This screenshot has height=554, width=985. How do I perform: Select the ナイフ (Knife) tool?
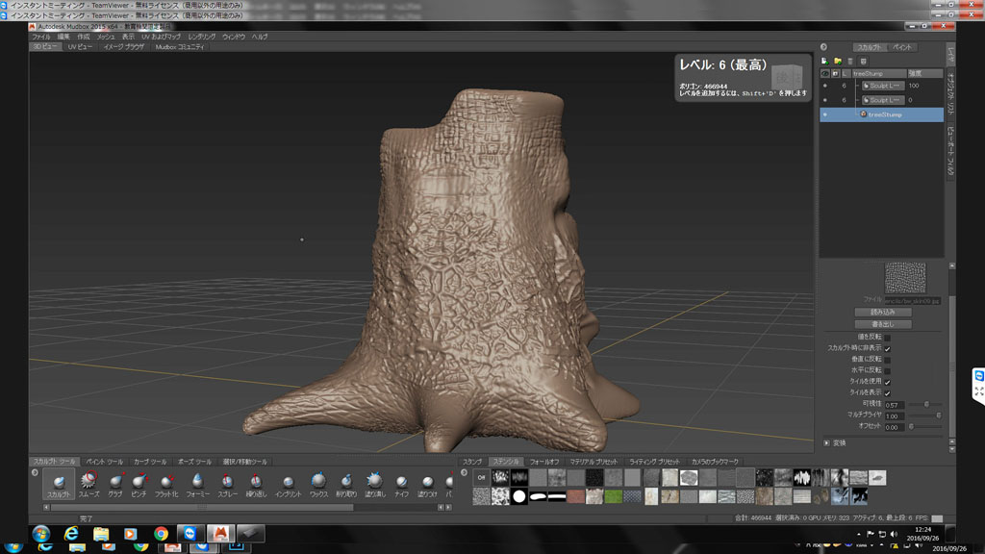(401, 482)
